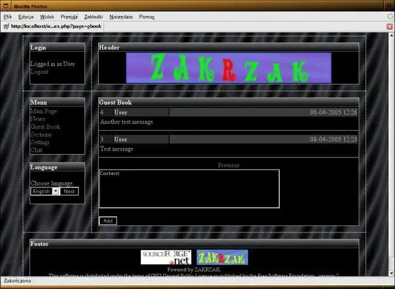
Task: Click the date 08-04-2005 12:26
Action: [x=333, y=112]
